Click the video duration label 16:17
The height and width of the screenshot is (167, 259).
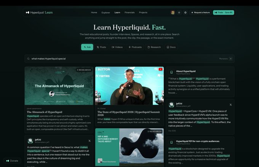coord(159,102)
